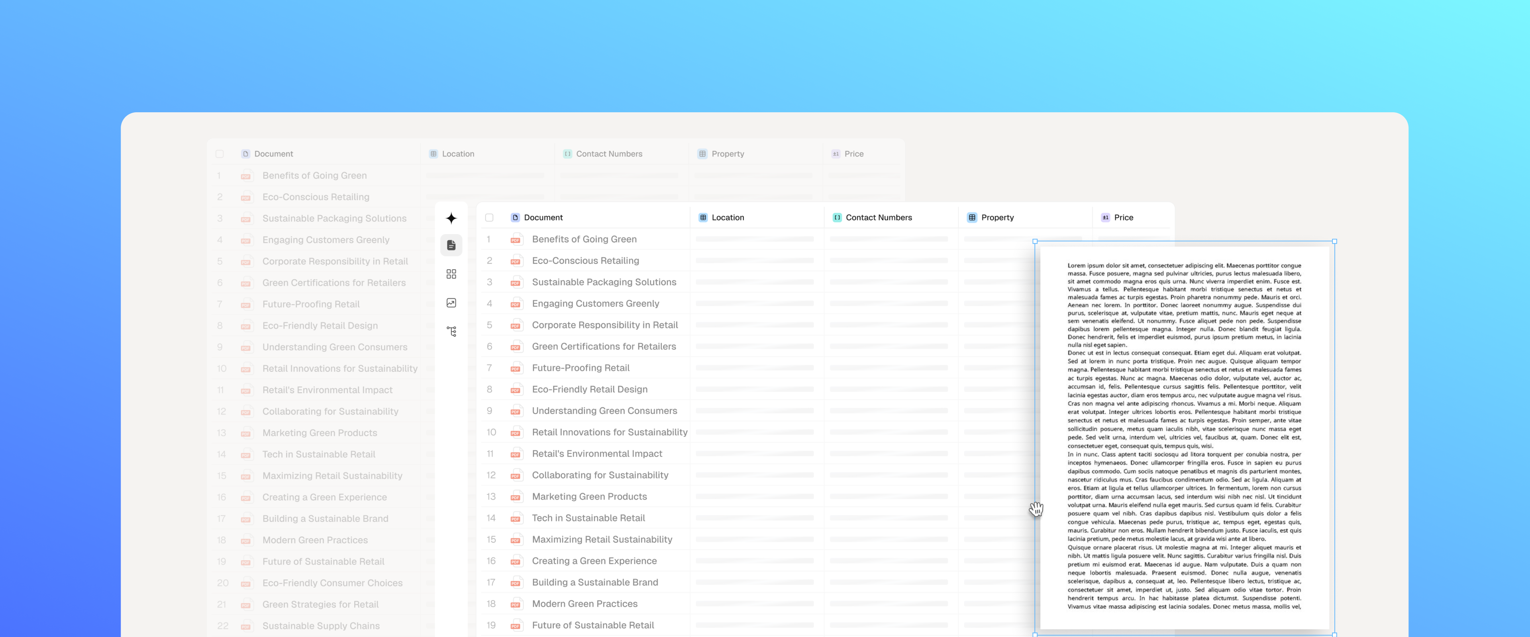Select "Maximizing Retail Sustainability" in the background table
This screenshot has height=637, width=1530.
coord(333,475)
